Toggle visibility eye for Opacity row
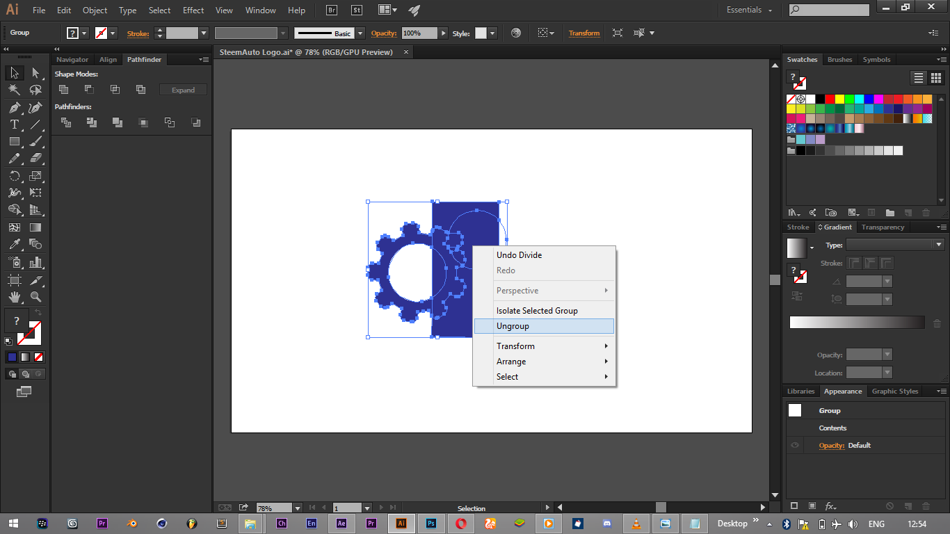 pos(795,446)
